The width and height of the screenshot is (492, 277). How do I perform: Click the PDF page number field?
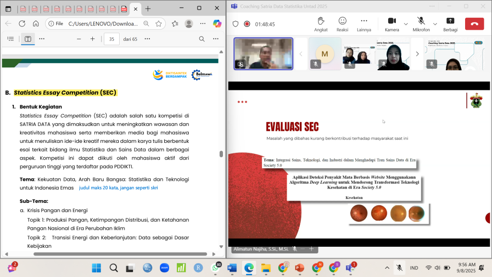click(x=111, y=39)
